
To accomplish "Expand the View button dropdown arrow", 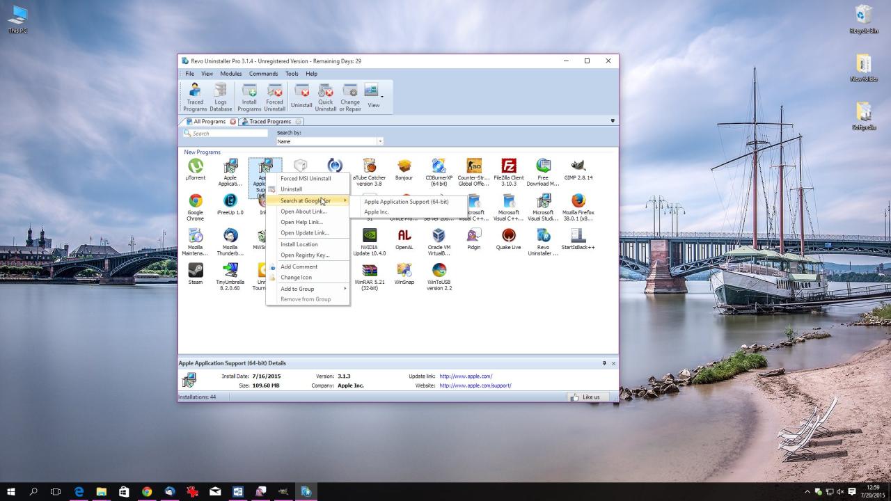I will click(381, 97).
